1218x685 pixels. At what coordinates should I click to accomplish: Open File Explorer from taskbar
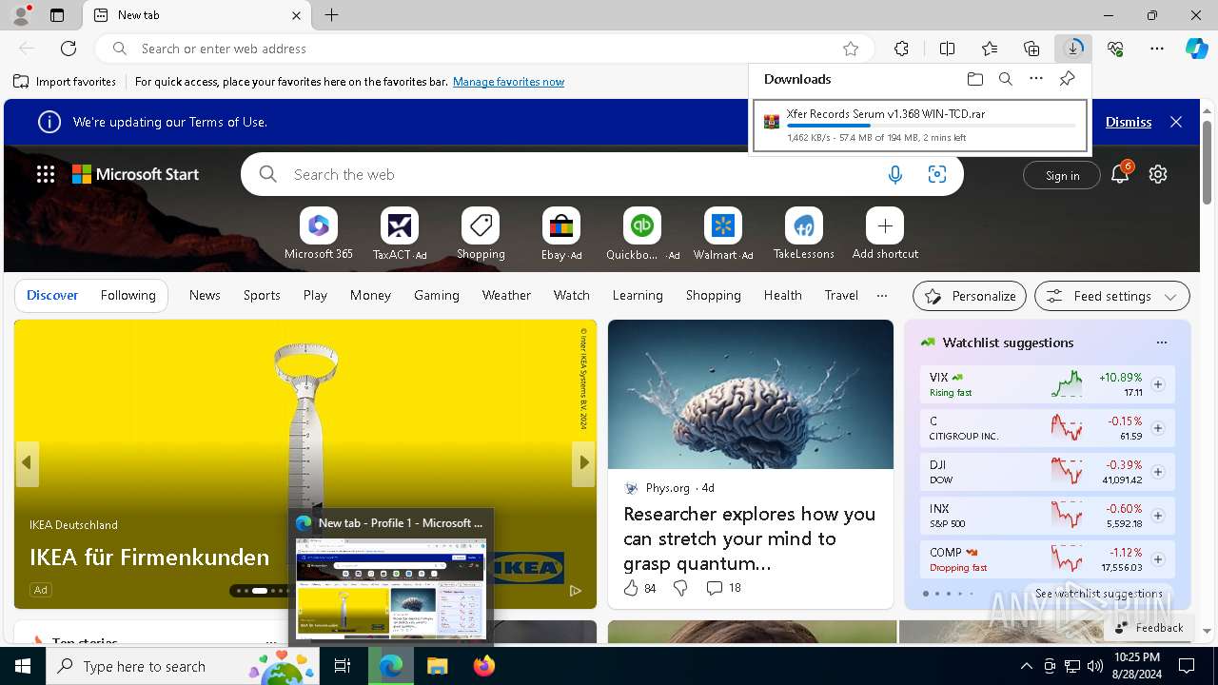[x=437, y=666]
